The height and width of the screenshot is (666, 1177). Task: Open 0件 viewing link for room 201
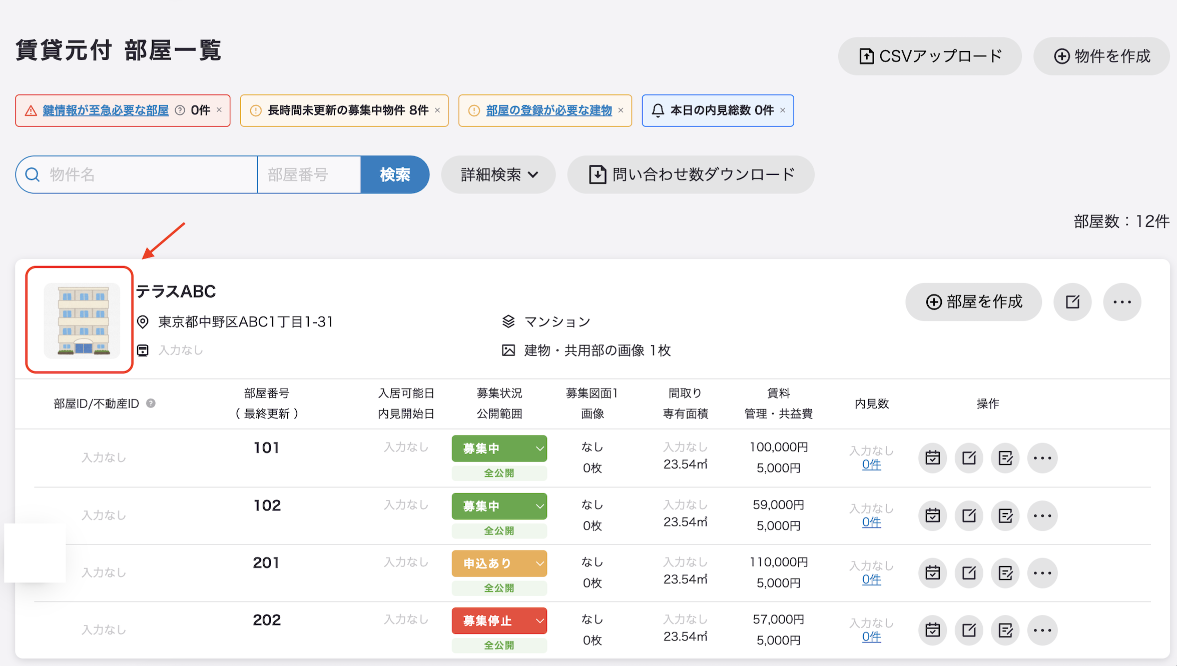click(x=871, y=579)
